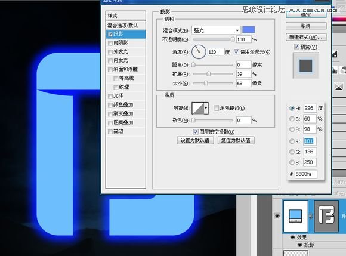Select the R red radio button

(x=292, y=141)
